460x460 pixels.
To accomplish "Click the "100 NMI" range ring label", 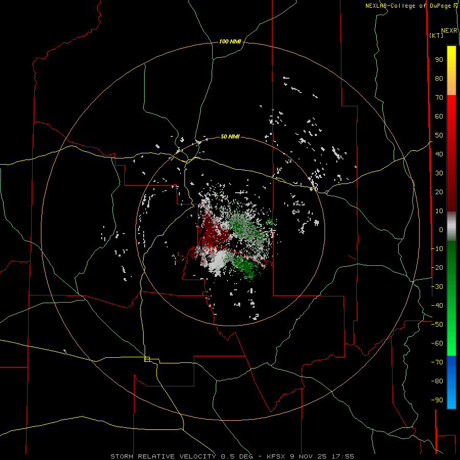I will coord(230,42).
